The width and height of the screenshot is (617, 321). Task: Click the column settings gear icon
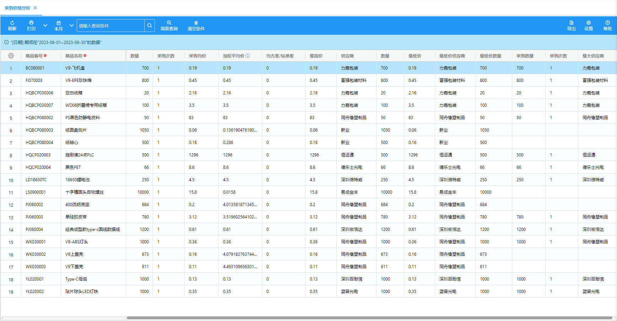(11, 56)
